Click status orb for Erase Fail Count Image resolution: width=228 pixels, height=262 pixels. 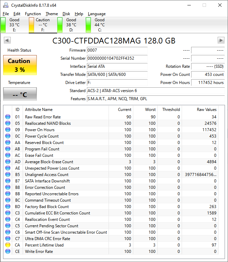point(8,155)
